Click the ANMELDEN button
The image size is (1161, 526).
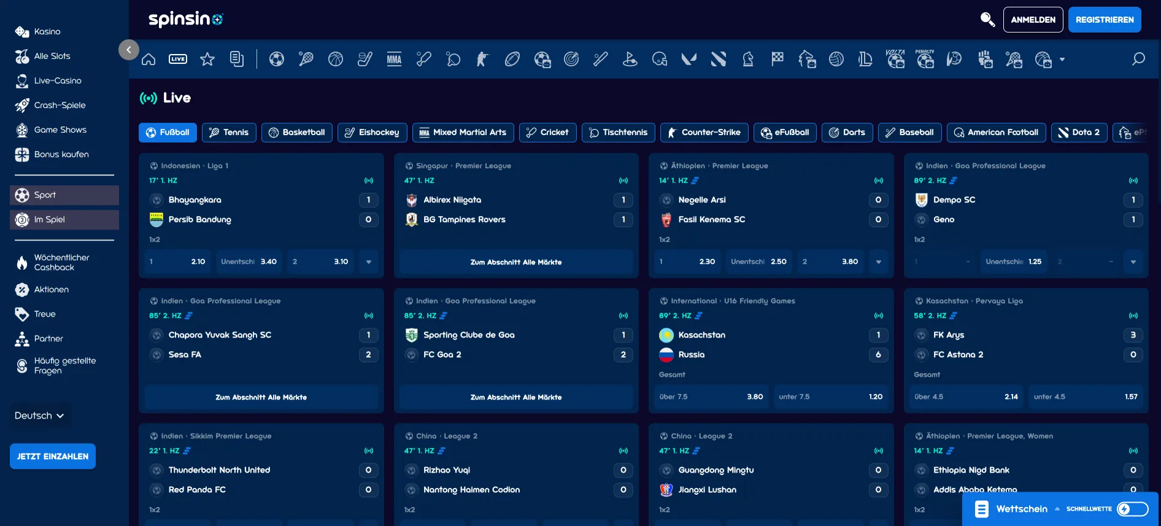(x=1033, y=20)
